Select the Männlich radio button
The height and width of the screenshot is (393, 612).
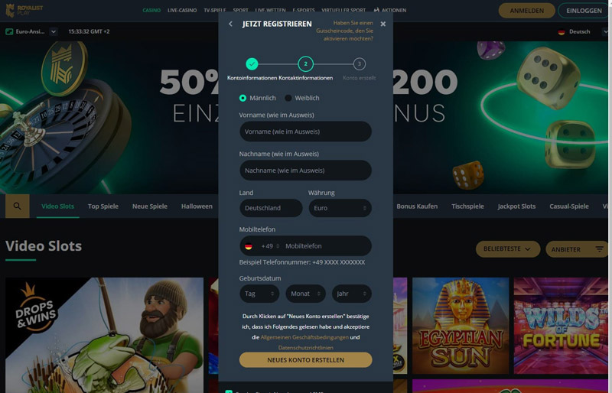pyautogui.click(x=243, y=98)
